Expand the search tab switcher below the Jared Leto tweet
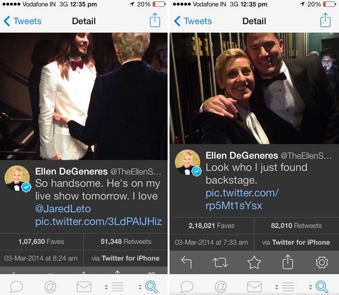Viewport: 339px width, 295px height. click(x=149, y=286)
